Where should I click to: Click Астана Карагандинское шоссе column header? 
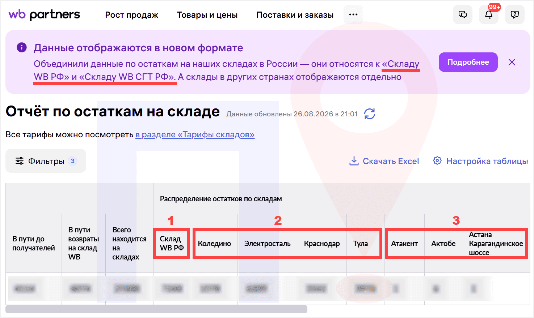(496, 244)
